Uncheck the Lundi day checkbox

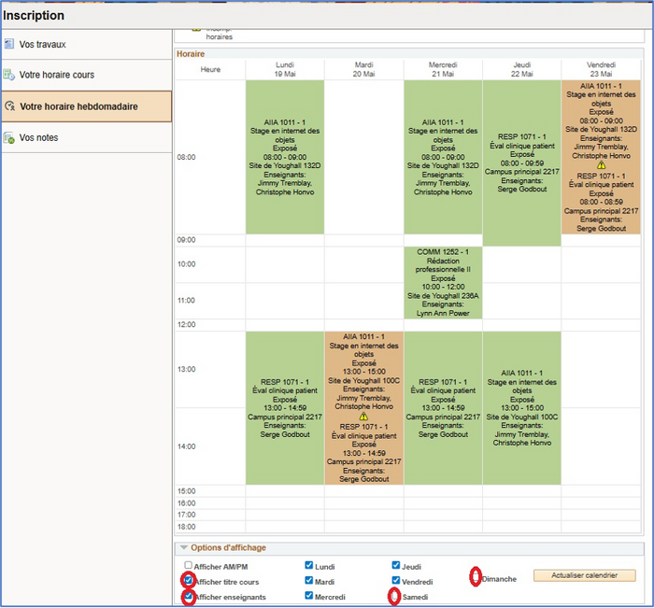tap(309, 566)
